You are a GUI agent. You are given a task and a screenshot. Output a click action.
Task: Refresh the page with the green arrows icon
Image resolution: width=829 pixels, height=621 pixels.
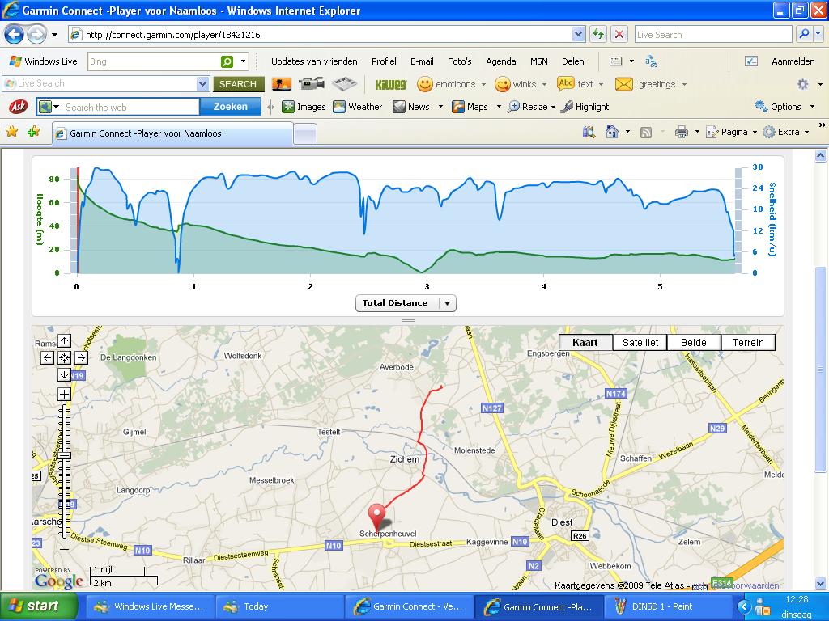(x=598, y=35)
